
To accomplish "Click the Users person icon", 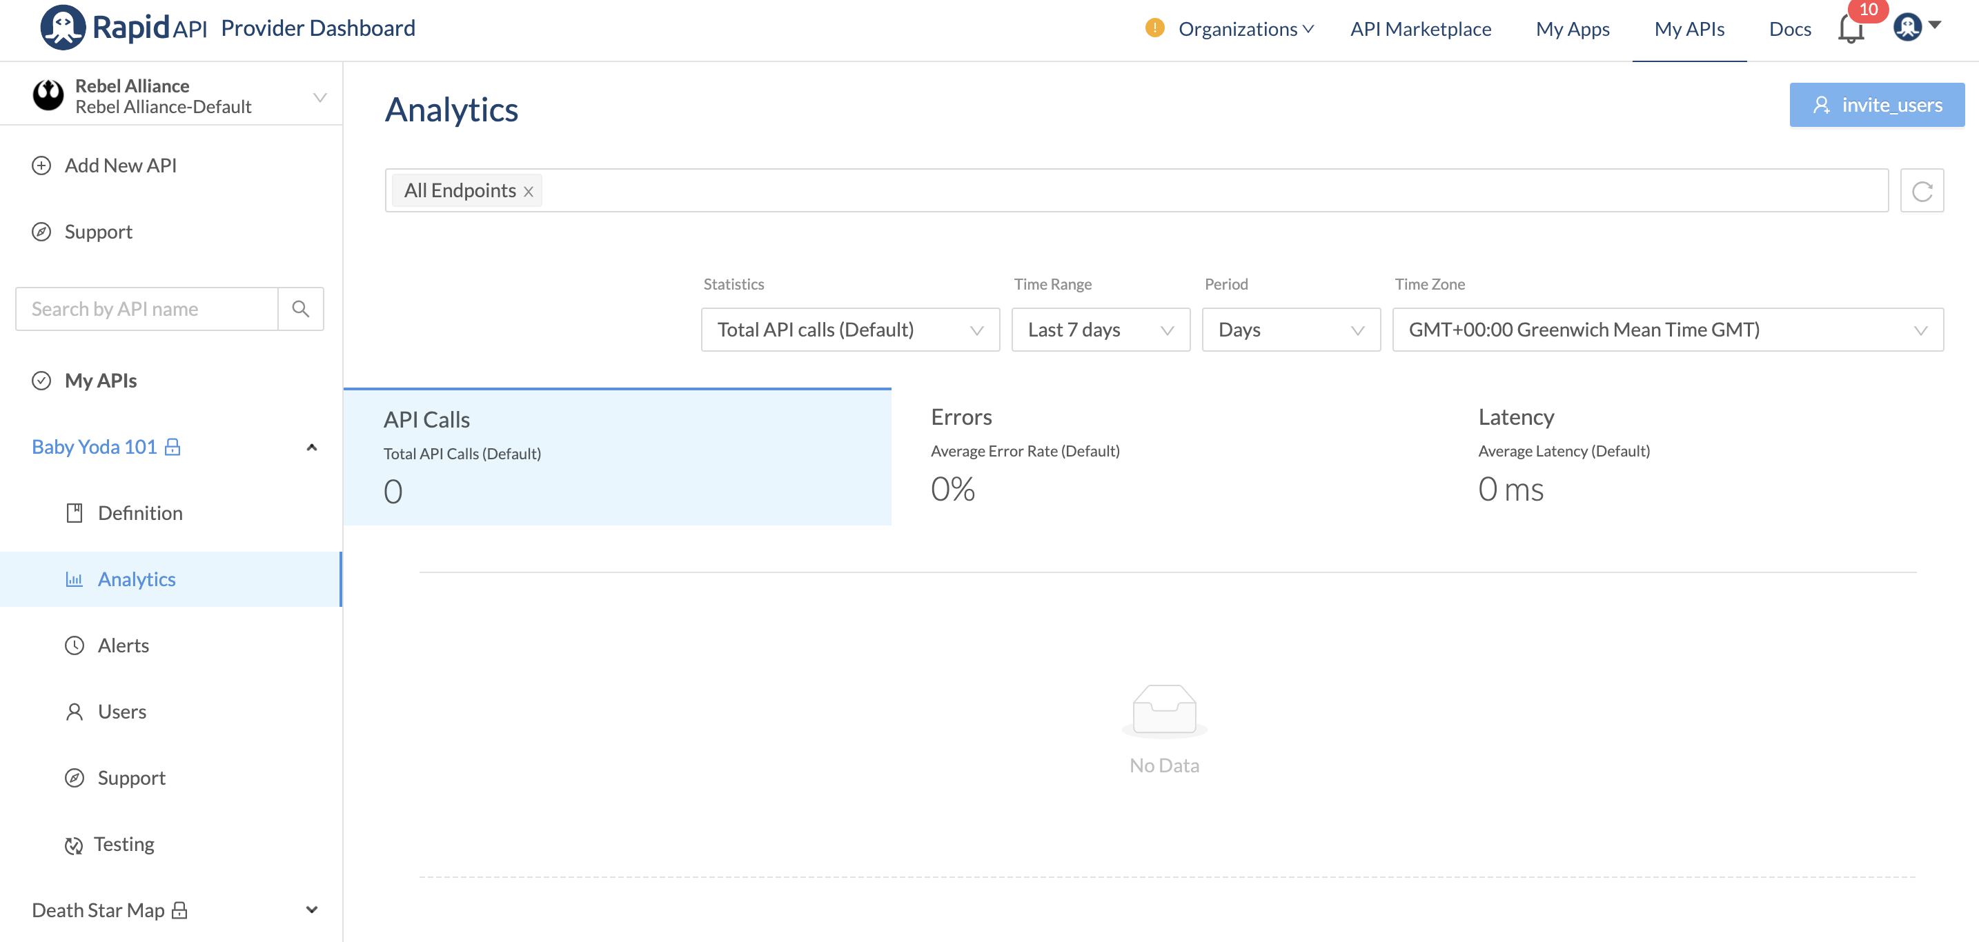I will (75, 712).
